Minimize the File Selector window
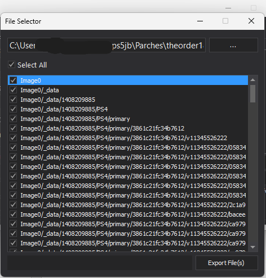Image resolution: width=266 pixels, height=278 pixels. pyautogui.click(x=200, y=21)
